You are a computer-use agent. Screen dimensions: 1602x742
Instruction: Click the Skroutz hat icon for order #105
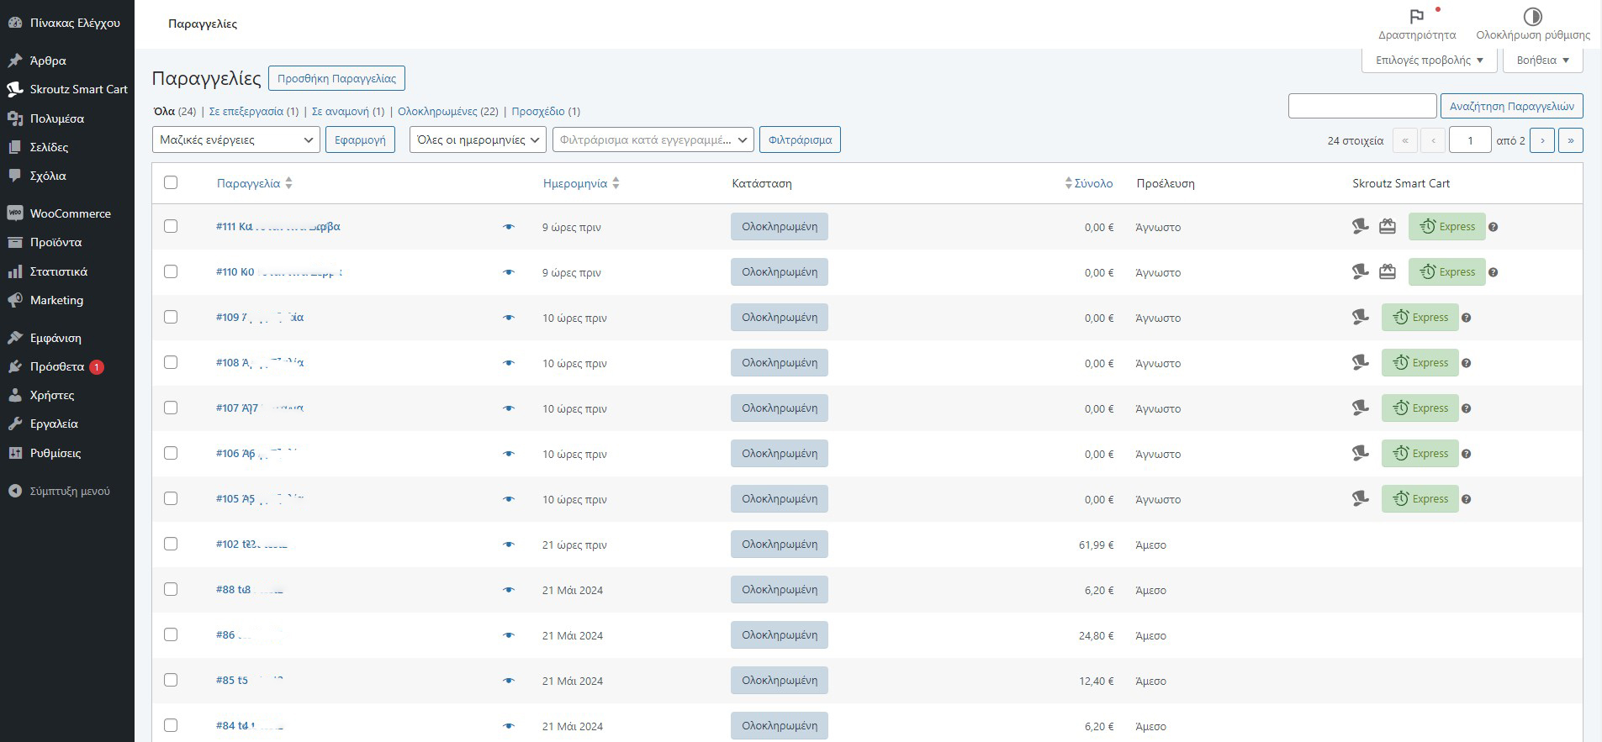[1360, 499]
